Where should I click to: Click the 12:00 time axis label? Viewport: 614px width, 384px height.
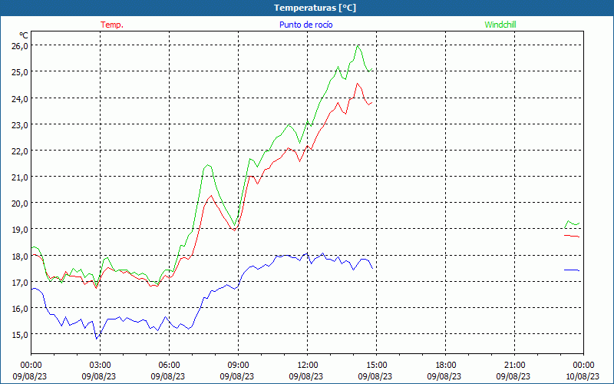pos(308,366)
